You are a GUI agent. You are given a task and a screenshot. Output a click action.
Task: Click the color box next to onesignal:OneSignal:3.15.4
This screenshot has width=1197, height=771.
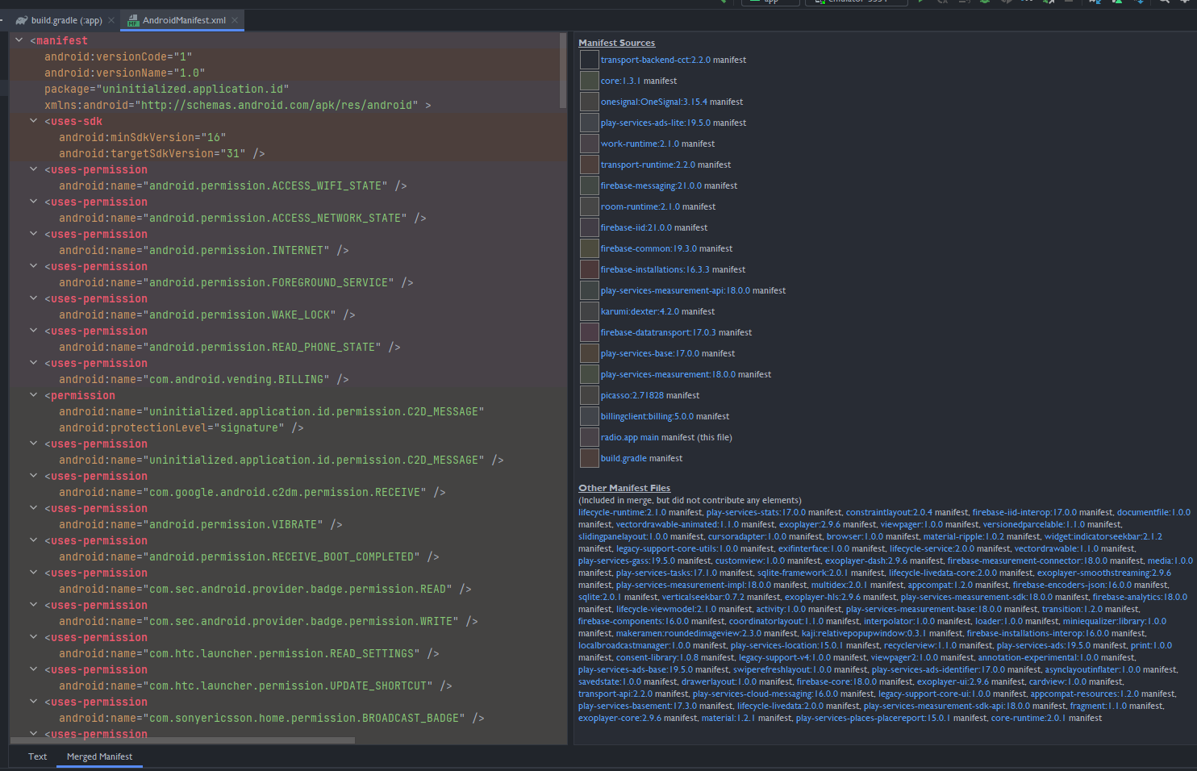[590, 102]
